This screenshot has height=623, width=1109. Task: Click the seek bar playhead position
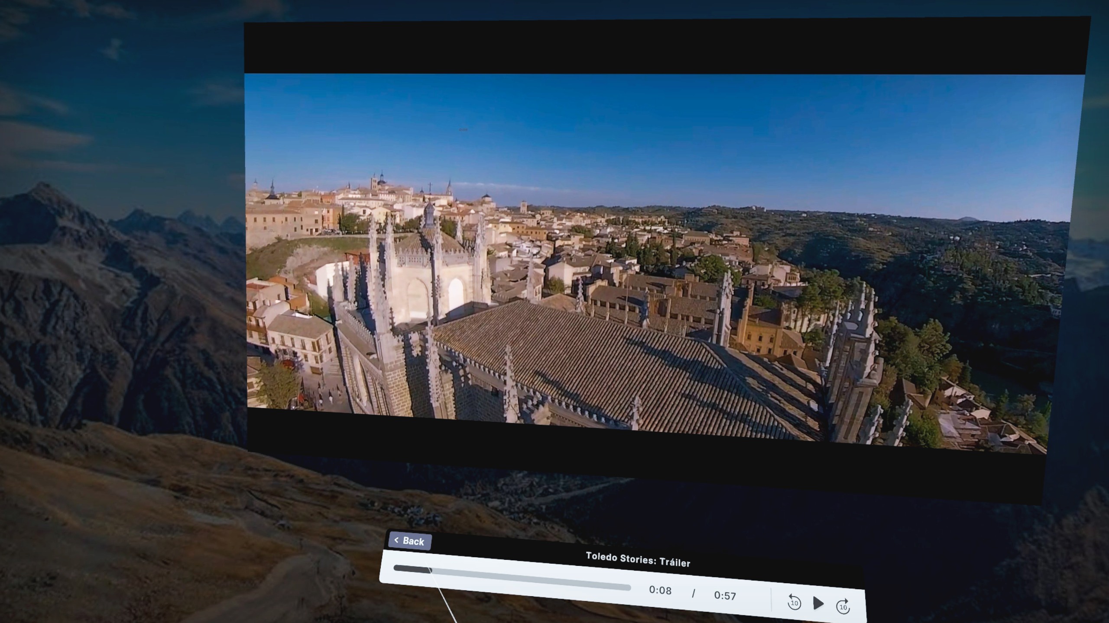(x=430, y=570)
